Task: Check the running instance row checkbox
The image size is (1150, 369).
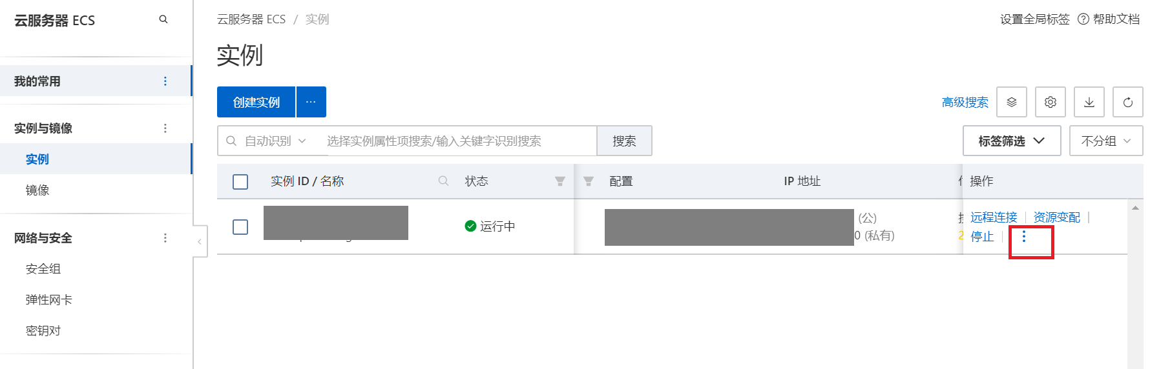Action: [240, 227]
